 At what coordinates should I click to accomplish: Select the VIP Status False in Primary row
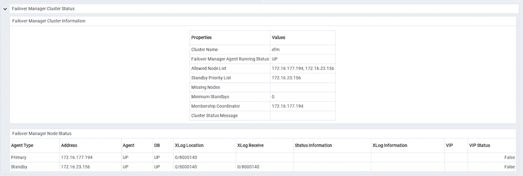(x=492, y=157)
